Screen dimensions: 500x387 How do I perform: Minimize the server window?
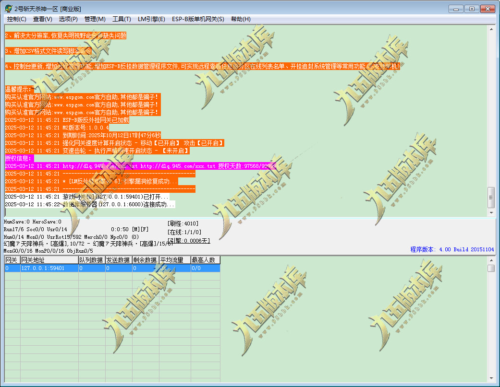(456, 9)
